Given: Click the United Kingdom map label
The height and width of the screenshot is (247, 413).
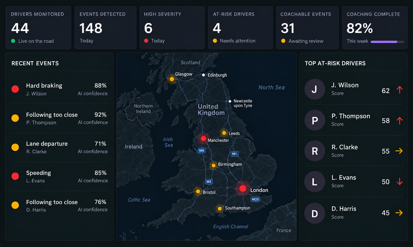Looking at the screenshot, I should (211, 110).
